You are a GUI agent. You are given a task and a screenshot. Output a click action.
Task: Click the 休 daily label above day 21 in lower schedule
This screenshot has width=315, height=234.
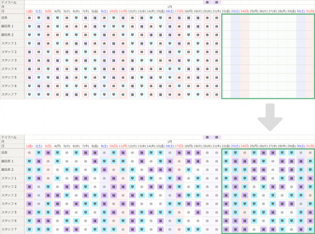pyautogui.click(x=217, y=137)
